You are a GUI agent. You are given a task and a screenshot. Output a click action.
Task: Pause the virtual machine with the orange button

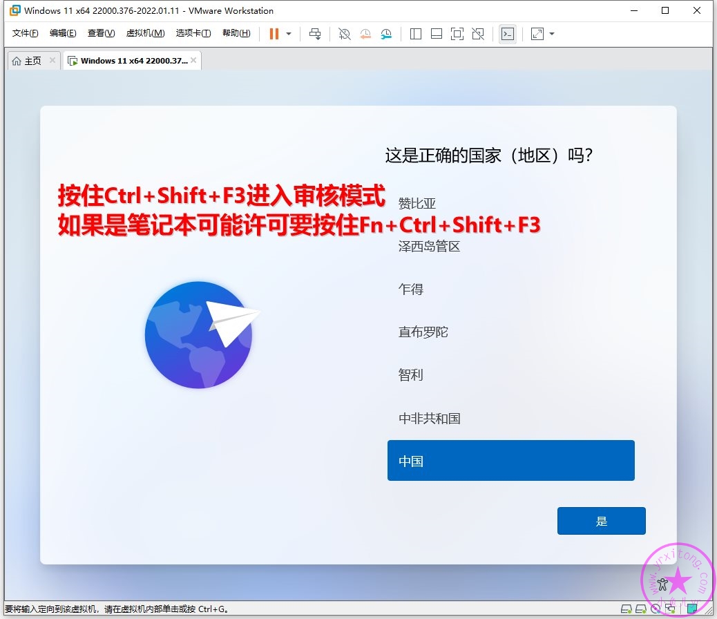pos(274,34)
